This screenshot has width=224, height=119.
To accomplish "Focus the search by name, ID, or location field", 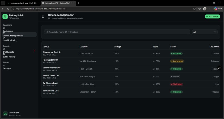I will coord(117,32).
